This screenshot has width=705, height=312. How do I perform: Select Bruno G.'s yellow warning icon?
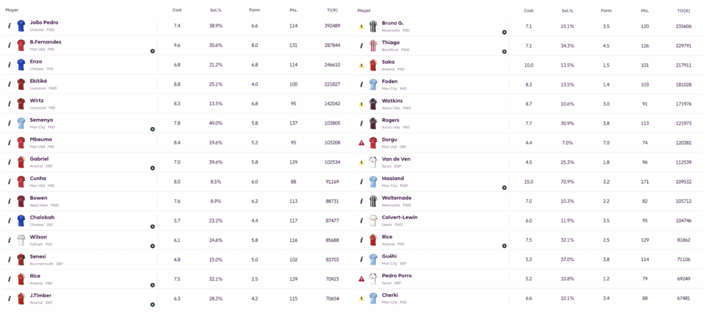[x=361, y=26]
